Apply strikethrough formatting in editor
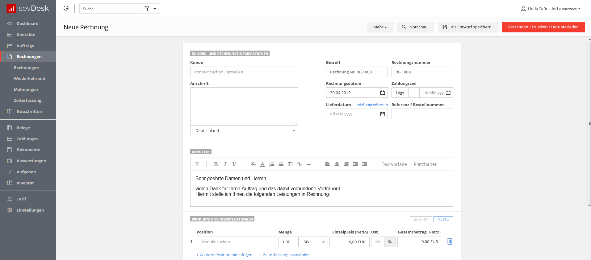The height and width of the screenshot is (260, 591). 253,164
